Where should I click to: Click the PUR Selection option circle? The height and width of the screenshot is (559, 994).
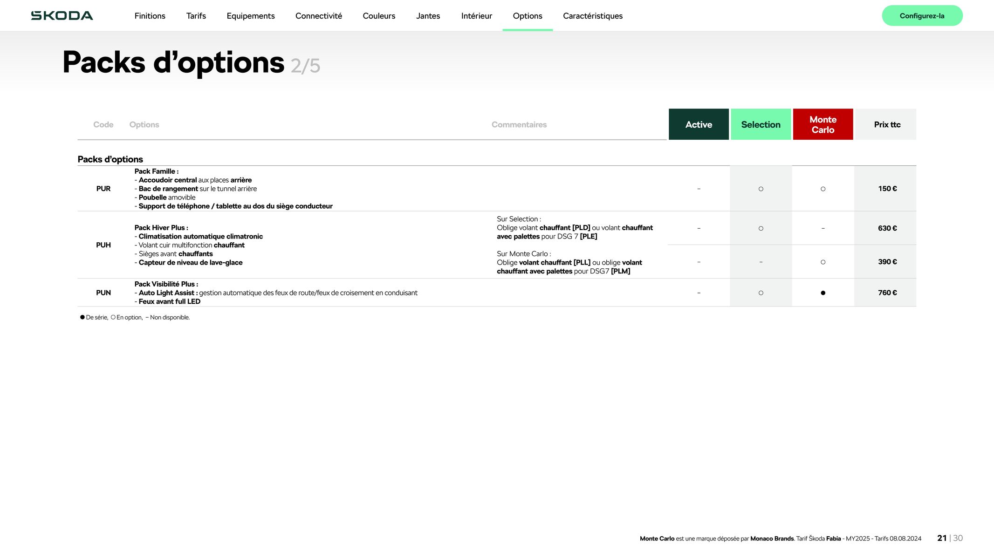[x=761, y=189]
